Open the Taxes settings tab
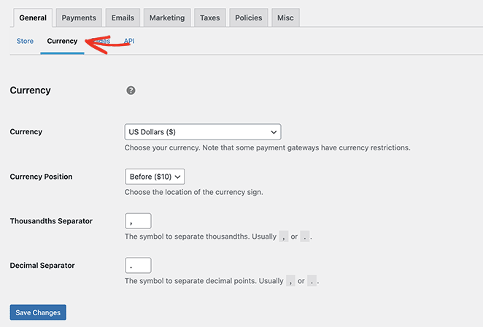This screenshot has width=483, height=327. (210, 18)
